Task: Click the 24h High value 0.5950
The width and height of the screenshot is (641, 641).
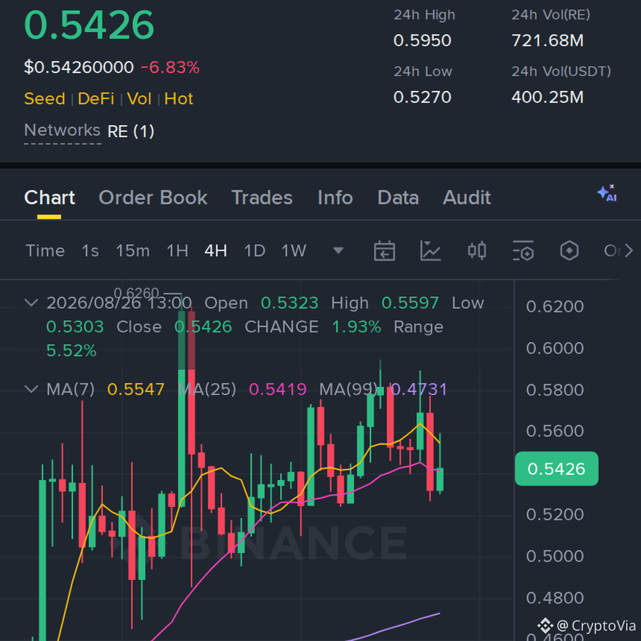Action: tap(423, 40)
